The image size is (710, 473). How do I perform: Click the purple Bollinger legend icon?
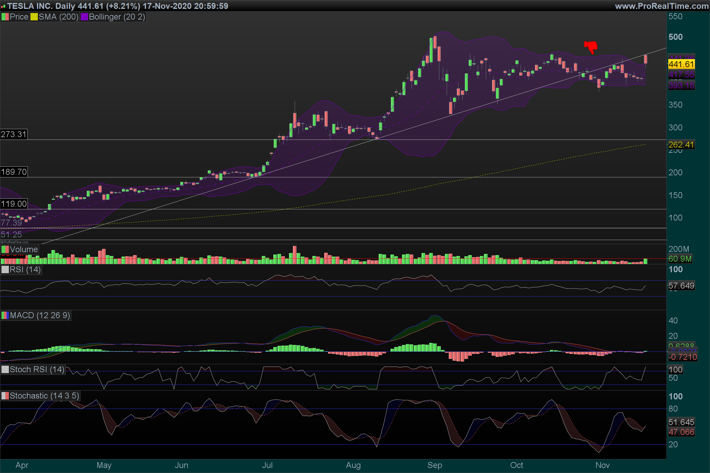(84, 17)
